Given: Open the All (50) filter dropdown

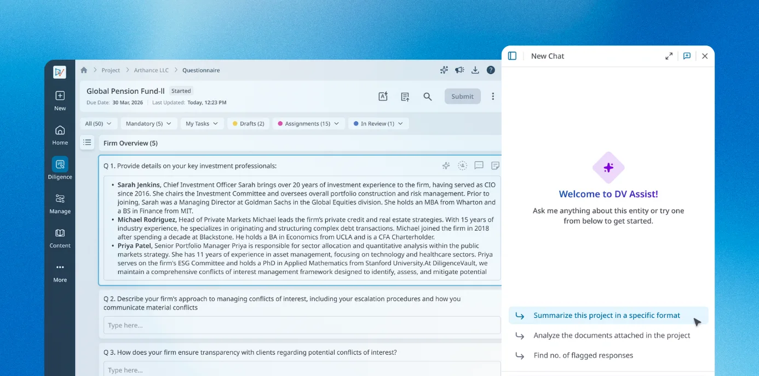Looking at the screenshot, I should pyautogui.click(x=99, y=124).
